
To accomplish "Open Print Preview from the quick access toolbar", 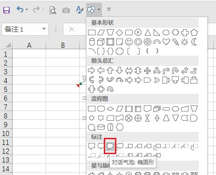I will click(53, 10).
